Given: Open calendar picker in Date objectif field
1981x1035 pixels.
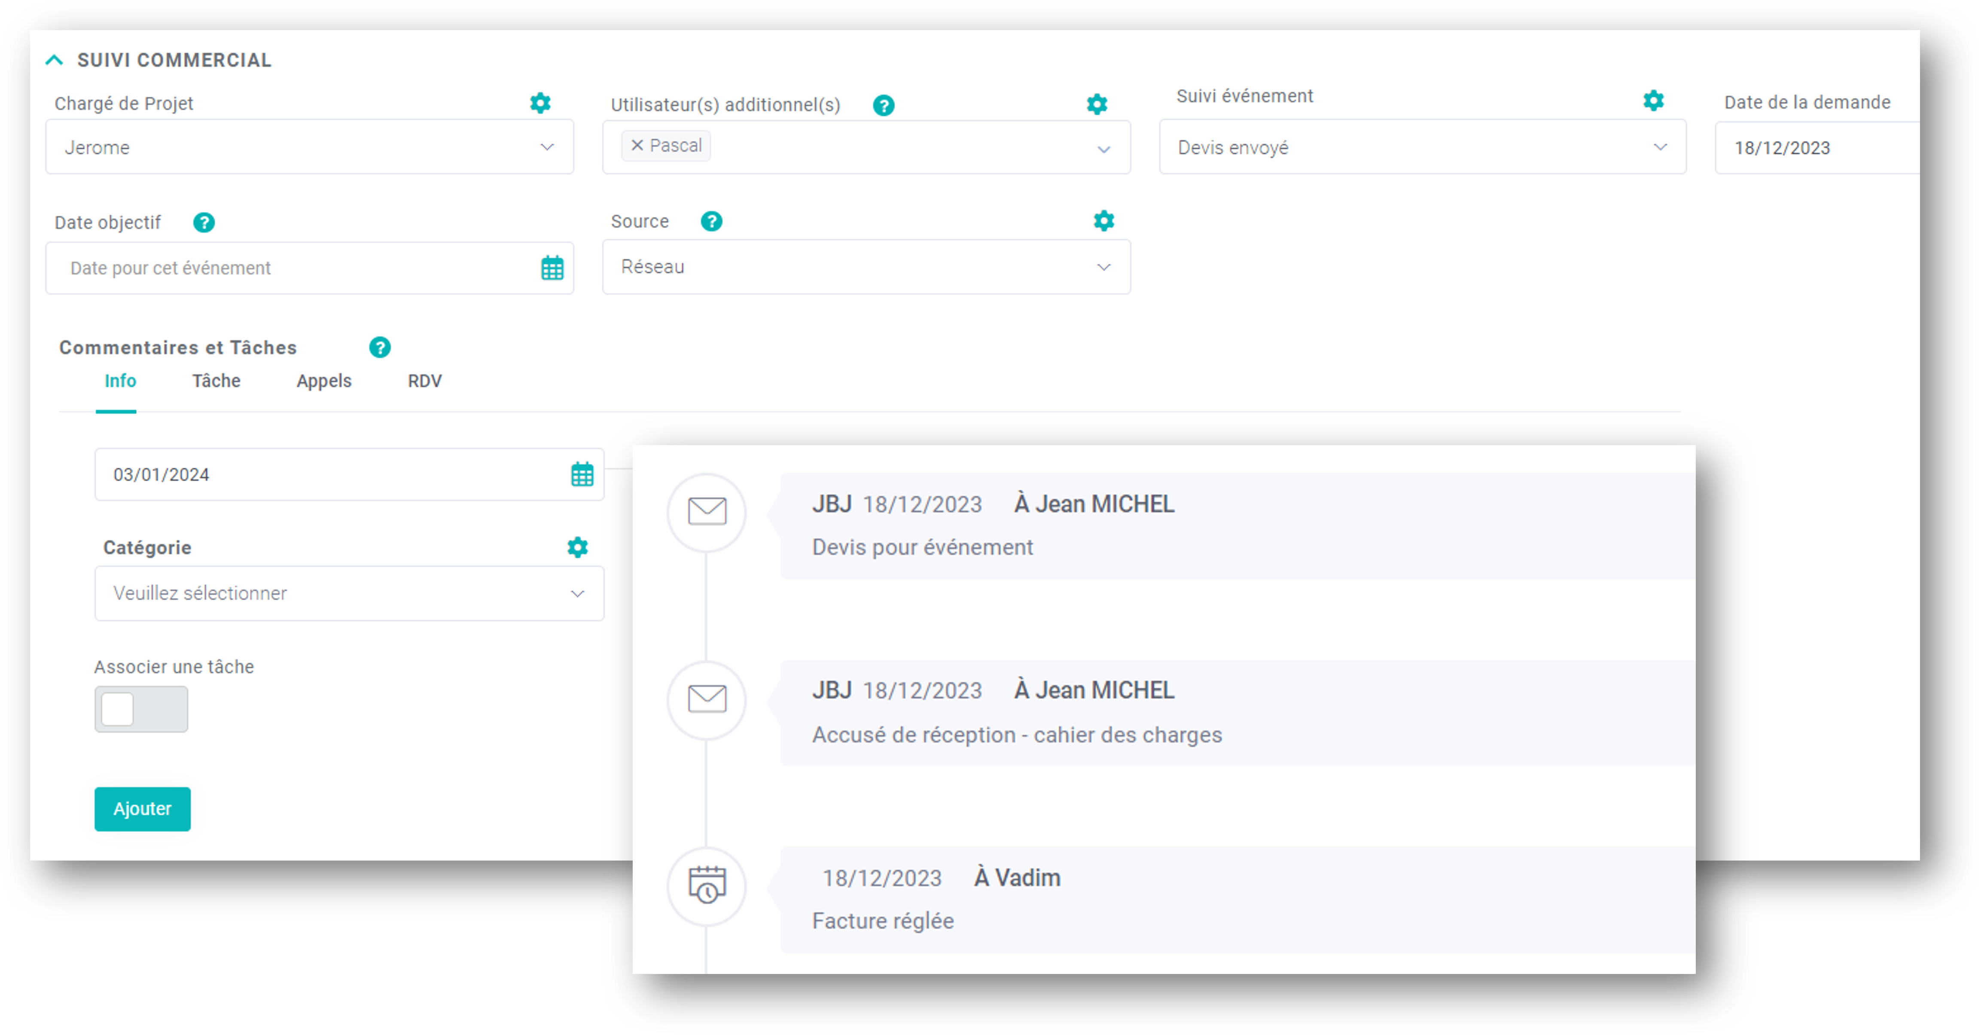Looking at the screenshot, I should point(552,269).
